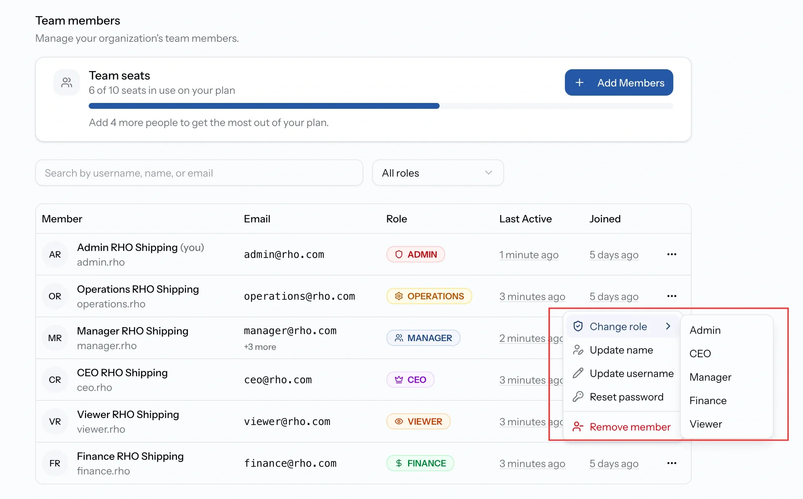The width and height of the screenshot is (803, 499).
Task: Click the Last Active column header
Action: 525,219
